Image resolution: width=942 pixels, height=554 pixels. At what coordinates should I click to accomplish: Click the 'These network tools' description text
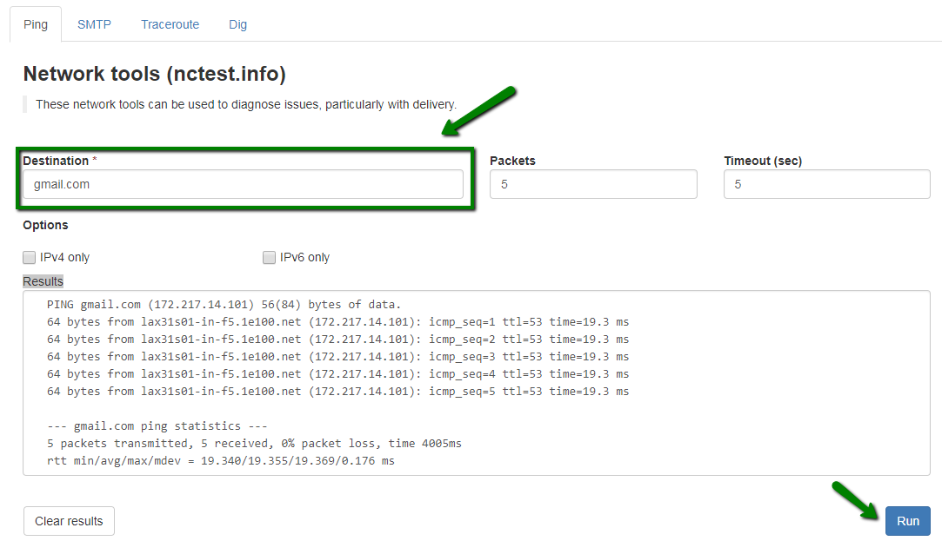point(245,104)
